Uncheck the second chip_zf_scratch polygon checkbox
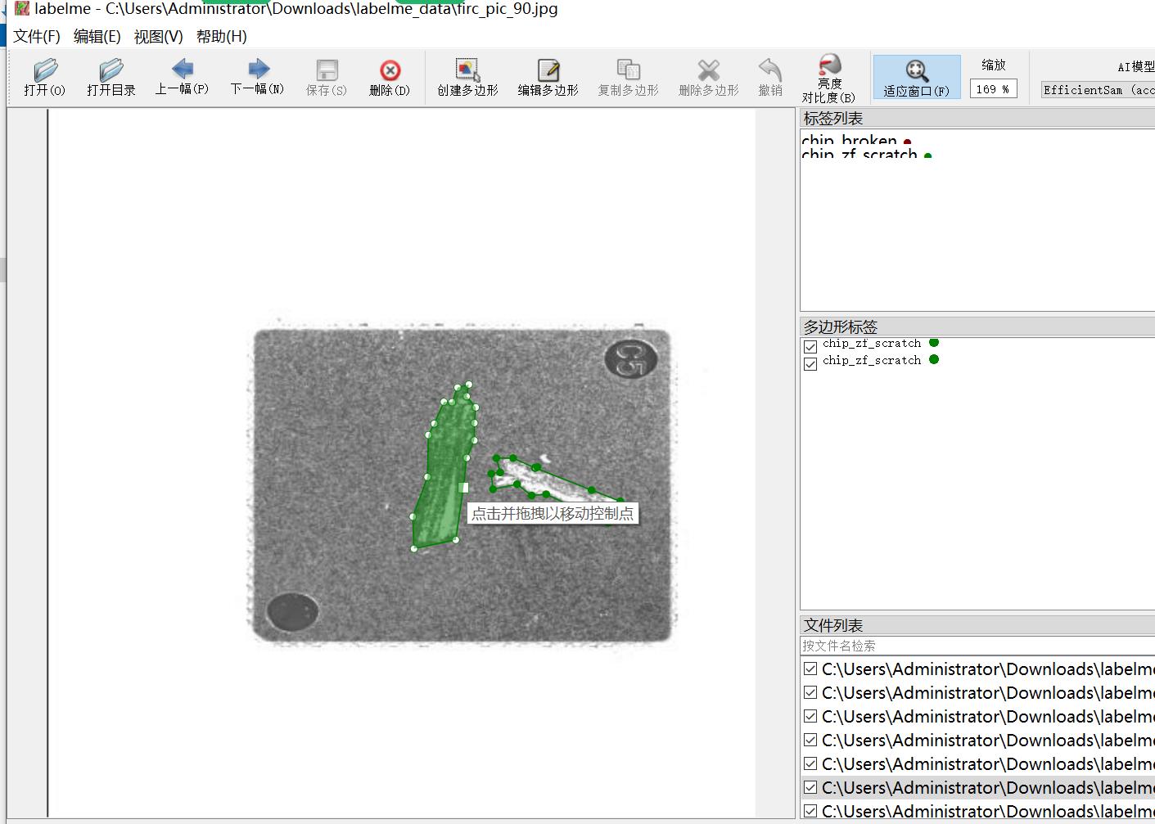 coord(810,363)
